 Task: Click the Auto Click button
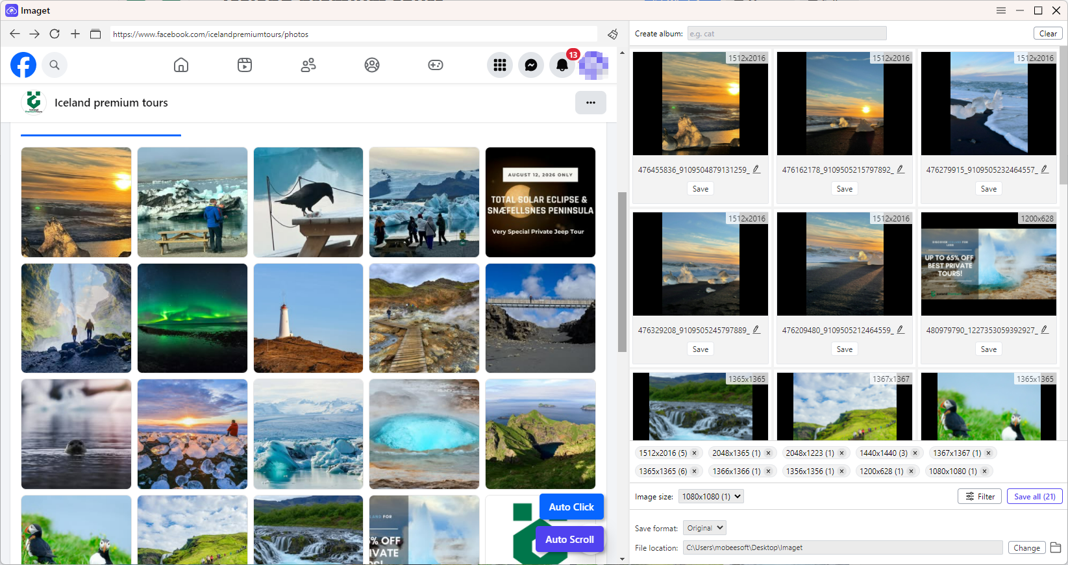pos(571,507)
